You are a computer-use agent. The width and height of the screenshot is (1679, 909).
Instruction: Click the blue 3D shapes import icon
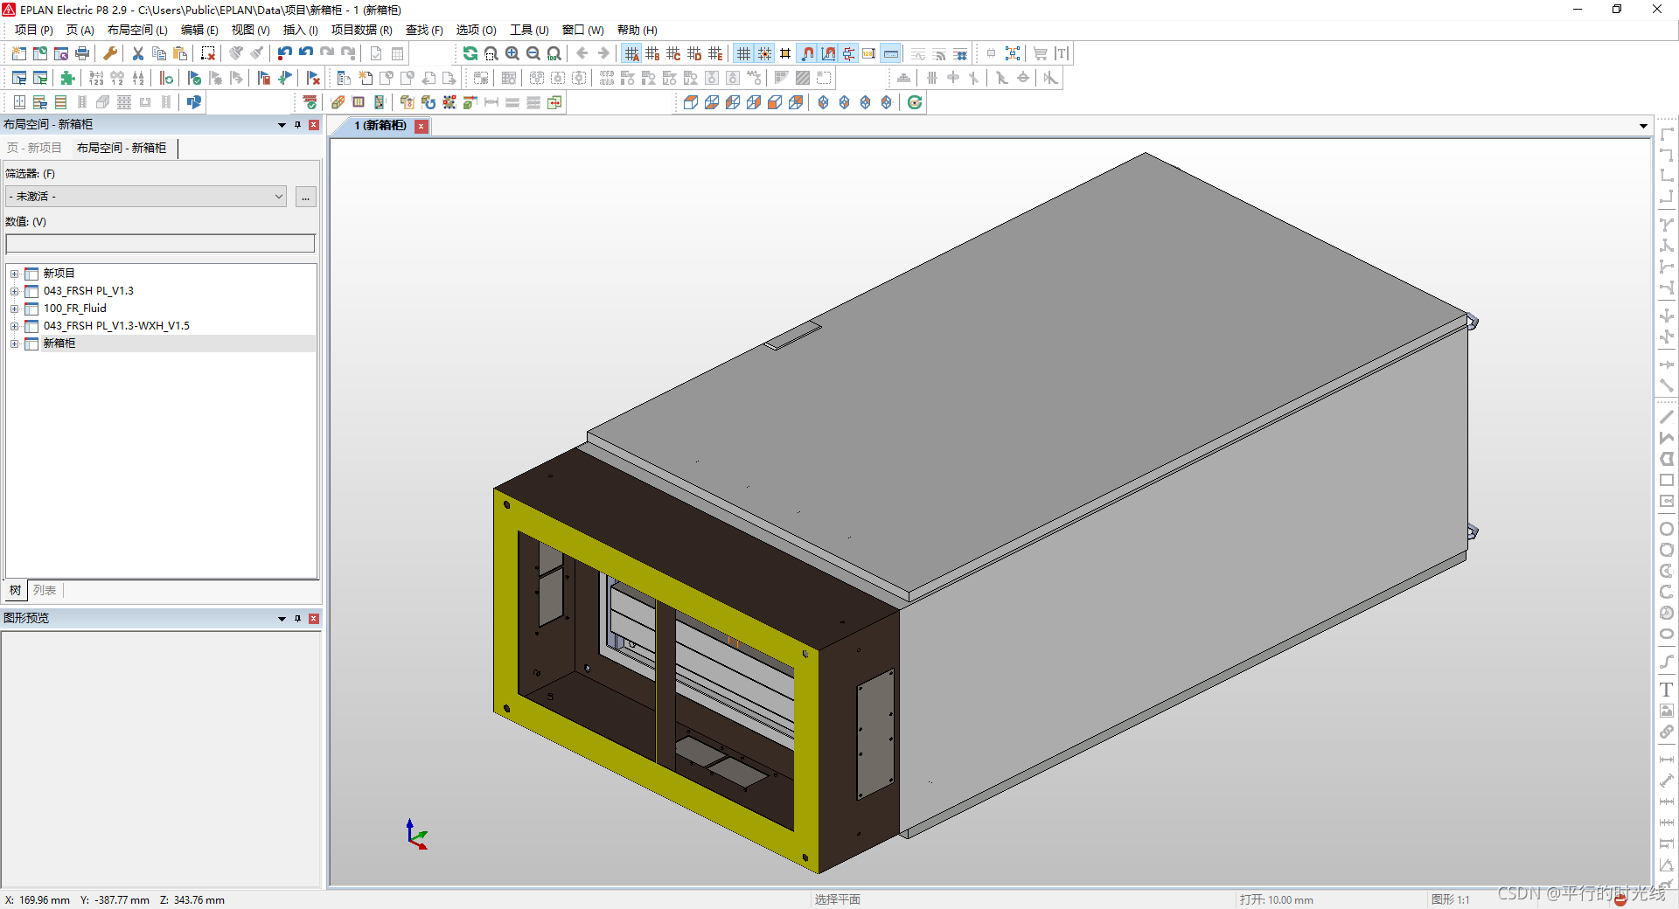[x=194, y=102]
